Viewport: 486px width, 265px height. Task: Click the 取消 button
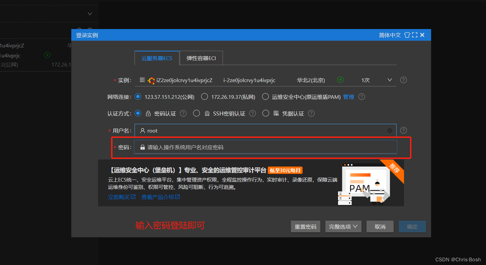tap(380, 227)
